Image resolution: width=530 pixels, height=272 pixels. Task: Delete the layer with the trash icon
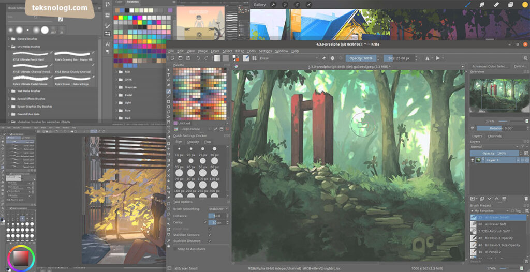[x=526, y=199]
